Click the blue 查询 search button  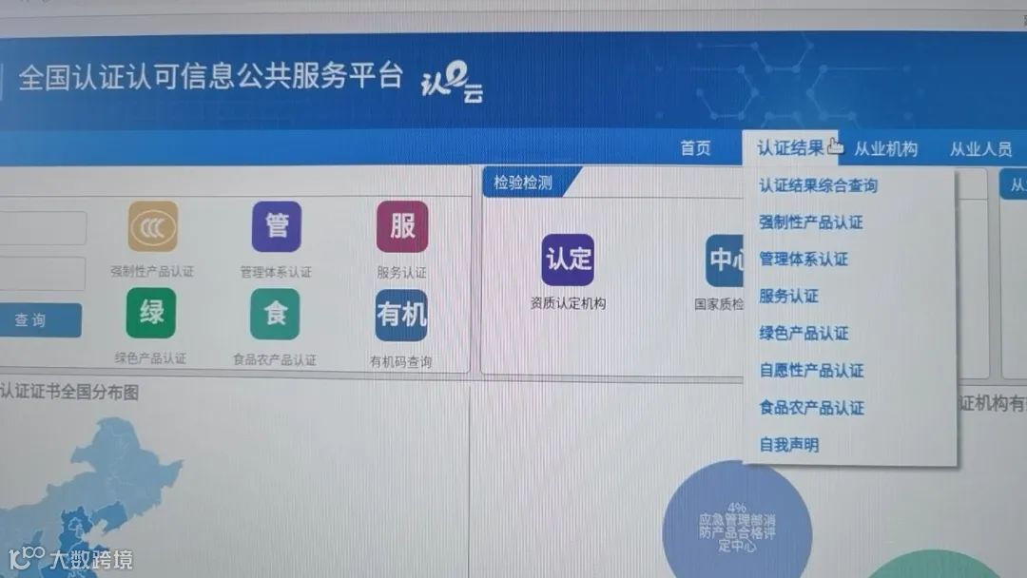pos(39,320)
